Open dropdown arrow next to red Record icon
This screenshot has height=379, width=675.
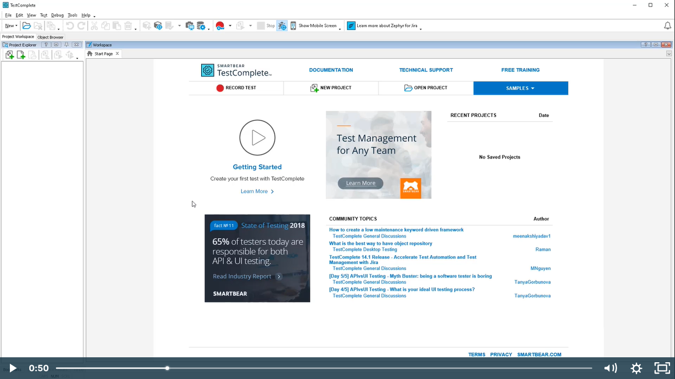tap(230, 26)
